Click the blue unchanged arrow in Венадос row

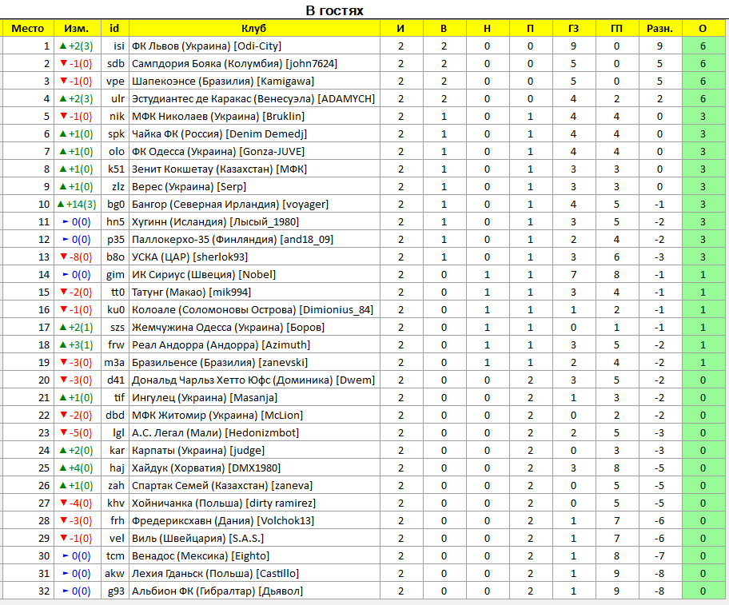point(66,555)
